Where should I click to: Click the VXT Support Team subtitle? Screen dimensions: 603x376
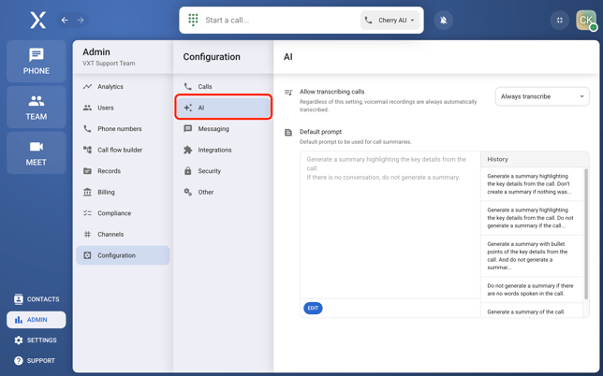(x=109, y=64)
